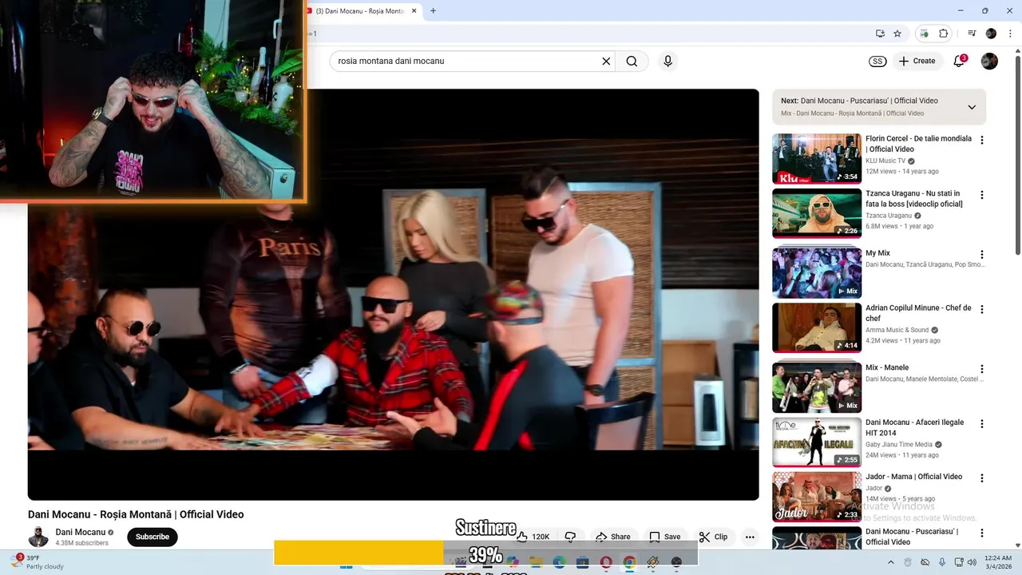Open the Chrome profile avatar
1022x575 pixels.
(x=991, y=34)
